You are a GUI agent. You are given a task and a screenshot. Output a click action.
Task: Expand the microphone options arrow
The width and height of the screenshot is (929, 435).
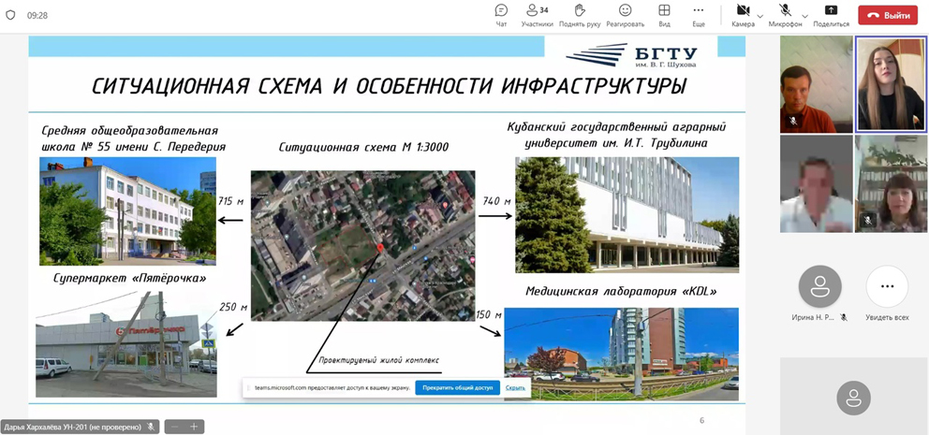[x=804, y=15]
